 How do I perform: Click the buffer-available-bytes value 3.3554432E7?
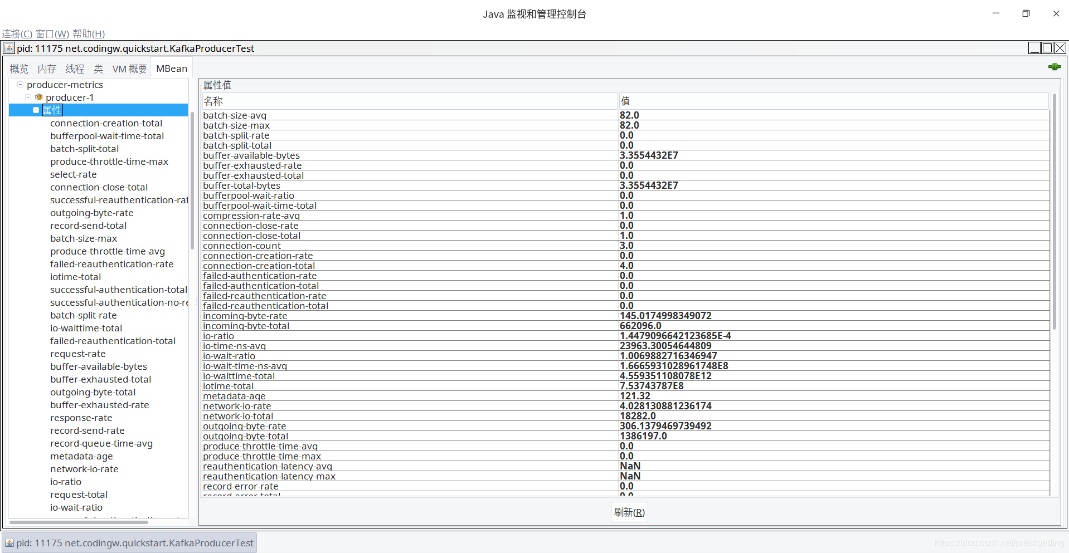pyautogui.click(x=649, y=155)
